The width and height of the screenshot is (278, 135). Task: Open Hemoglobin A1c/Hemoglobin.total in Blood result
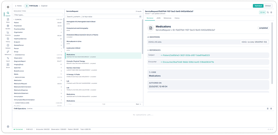(103, 22)
